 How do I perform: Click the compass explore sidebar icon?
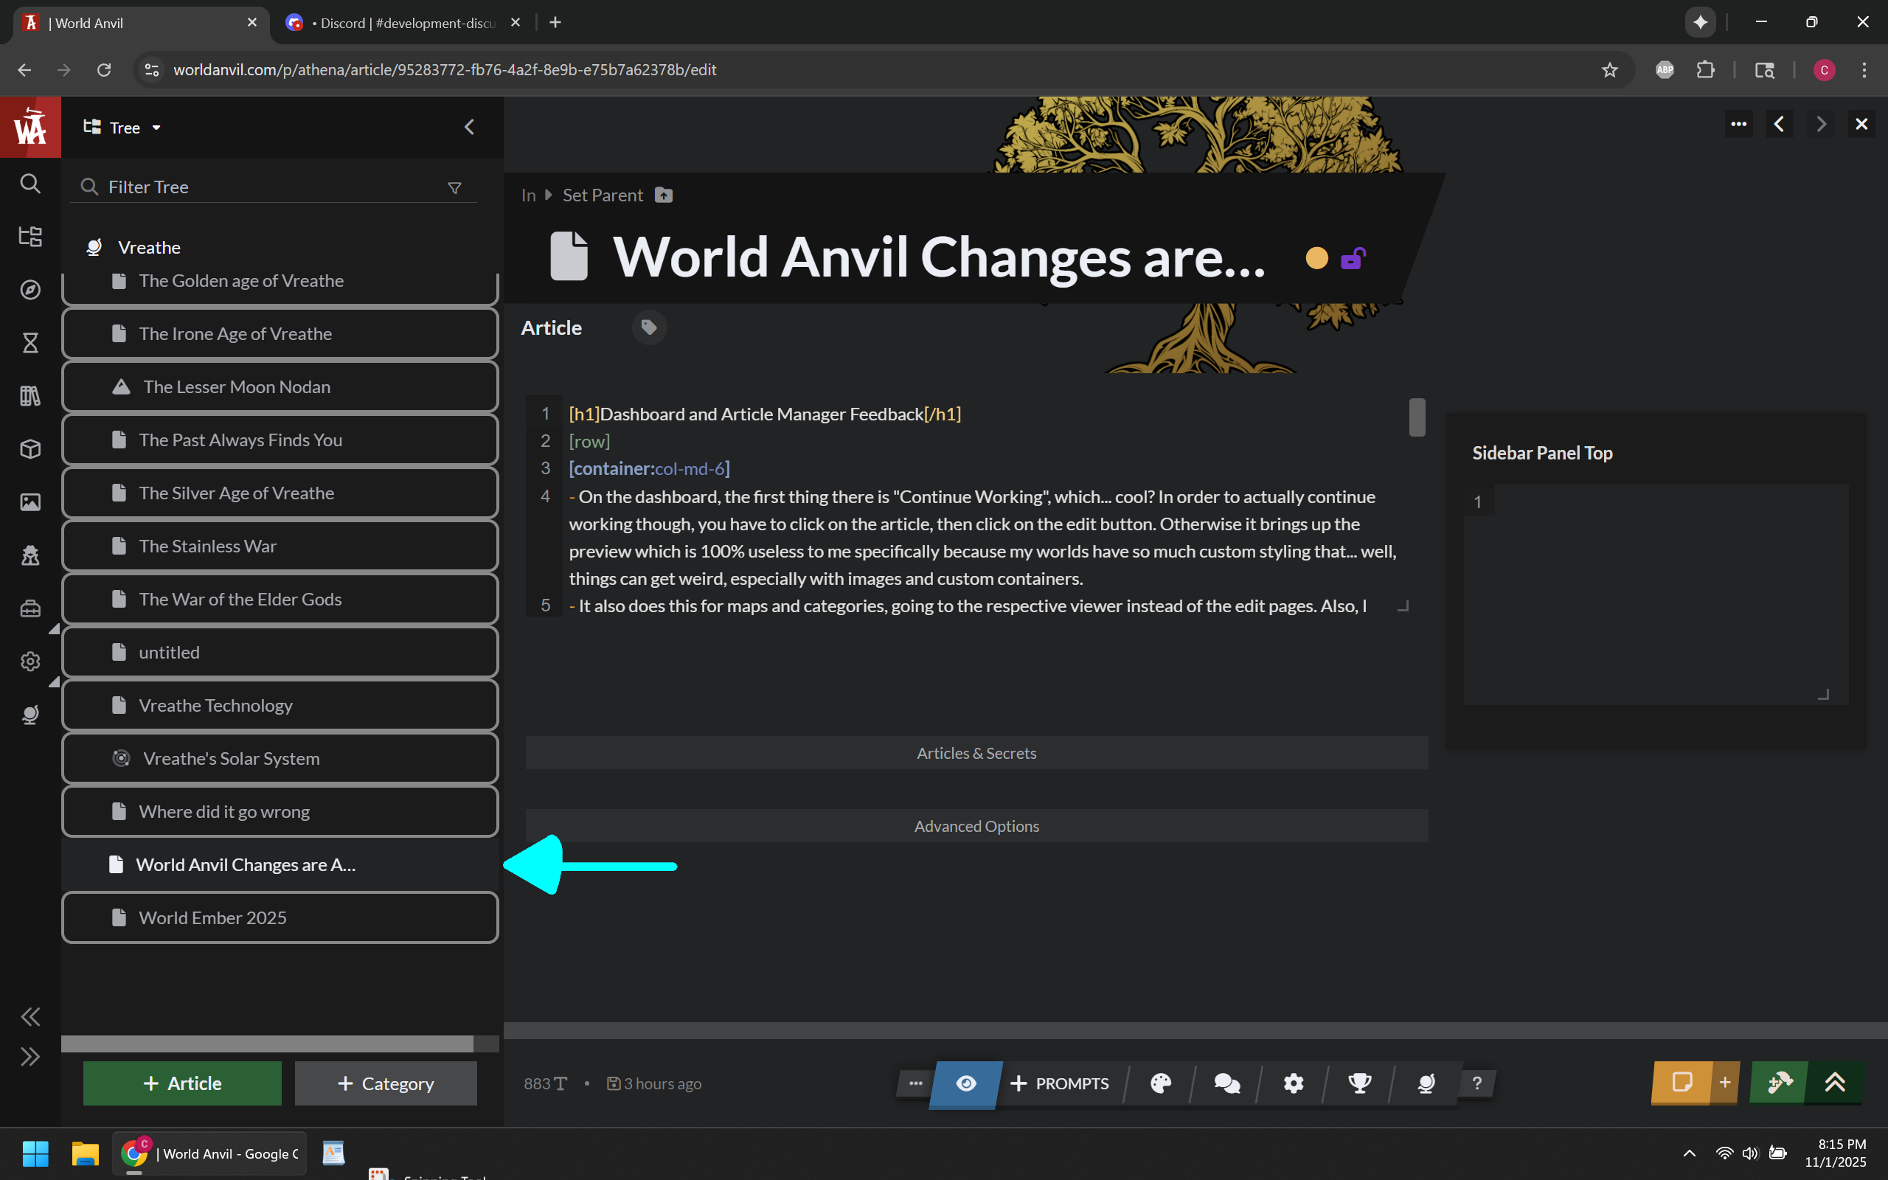(x=30, y=290)
